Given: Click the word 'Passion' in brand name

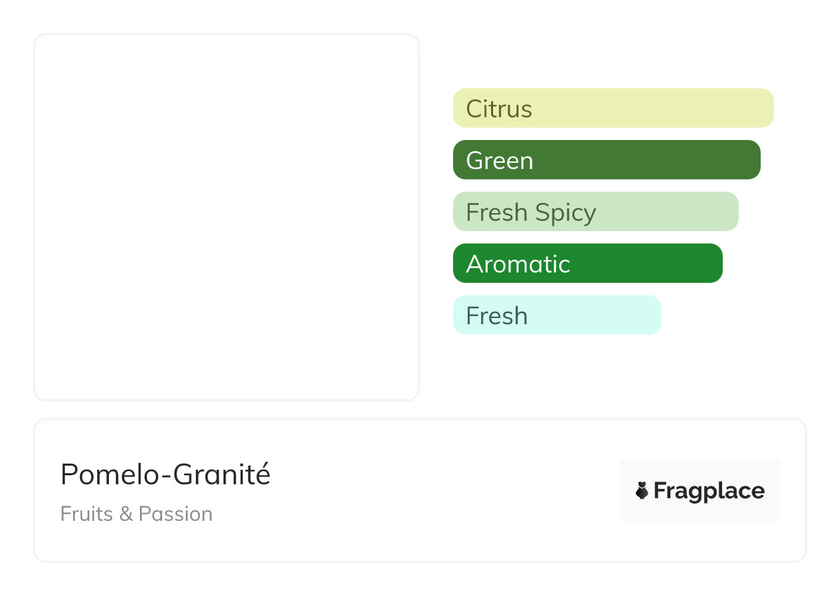Looking at the screenshot, I should click(175, 514).
